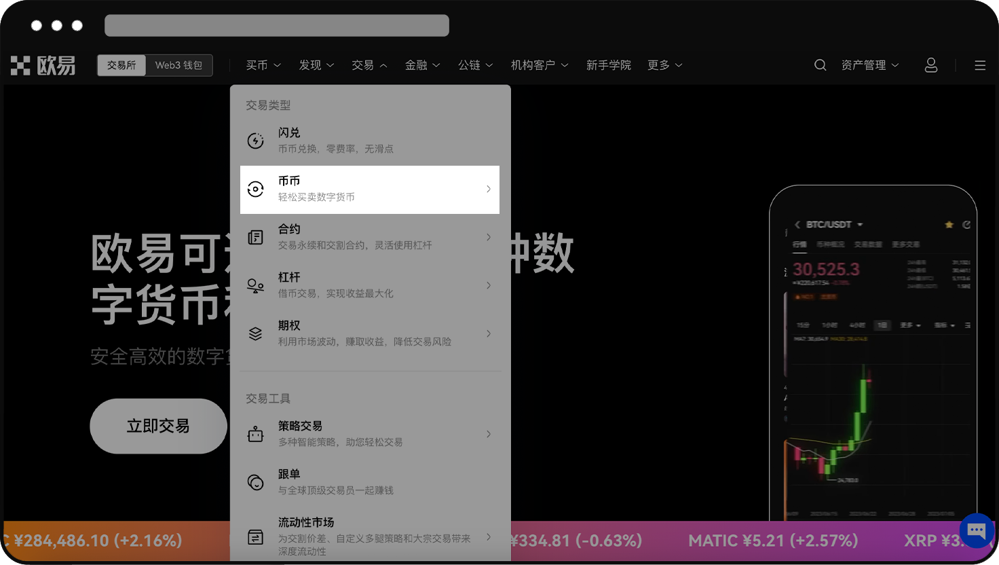This screenshot has height=565, width=999.
Task: Select 跟单 menu entry
Action: point(370,482)
